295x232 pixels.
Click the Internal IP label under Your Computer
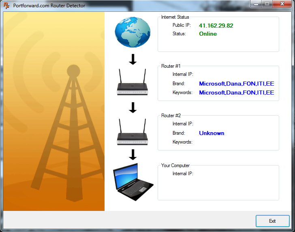pos(183,174)
